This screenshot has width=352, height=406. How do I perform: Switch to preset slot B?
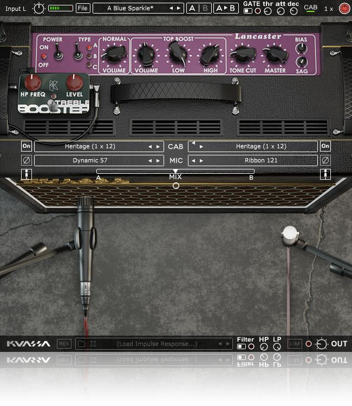click(x=205, y=8)
